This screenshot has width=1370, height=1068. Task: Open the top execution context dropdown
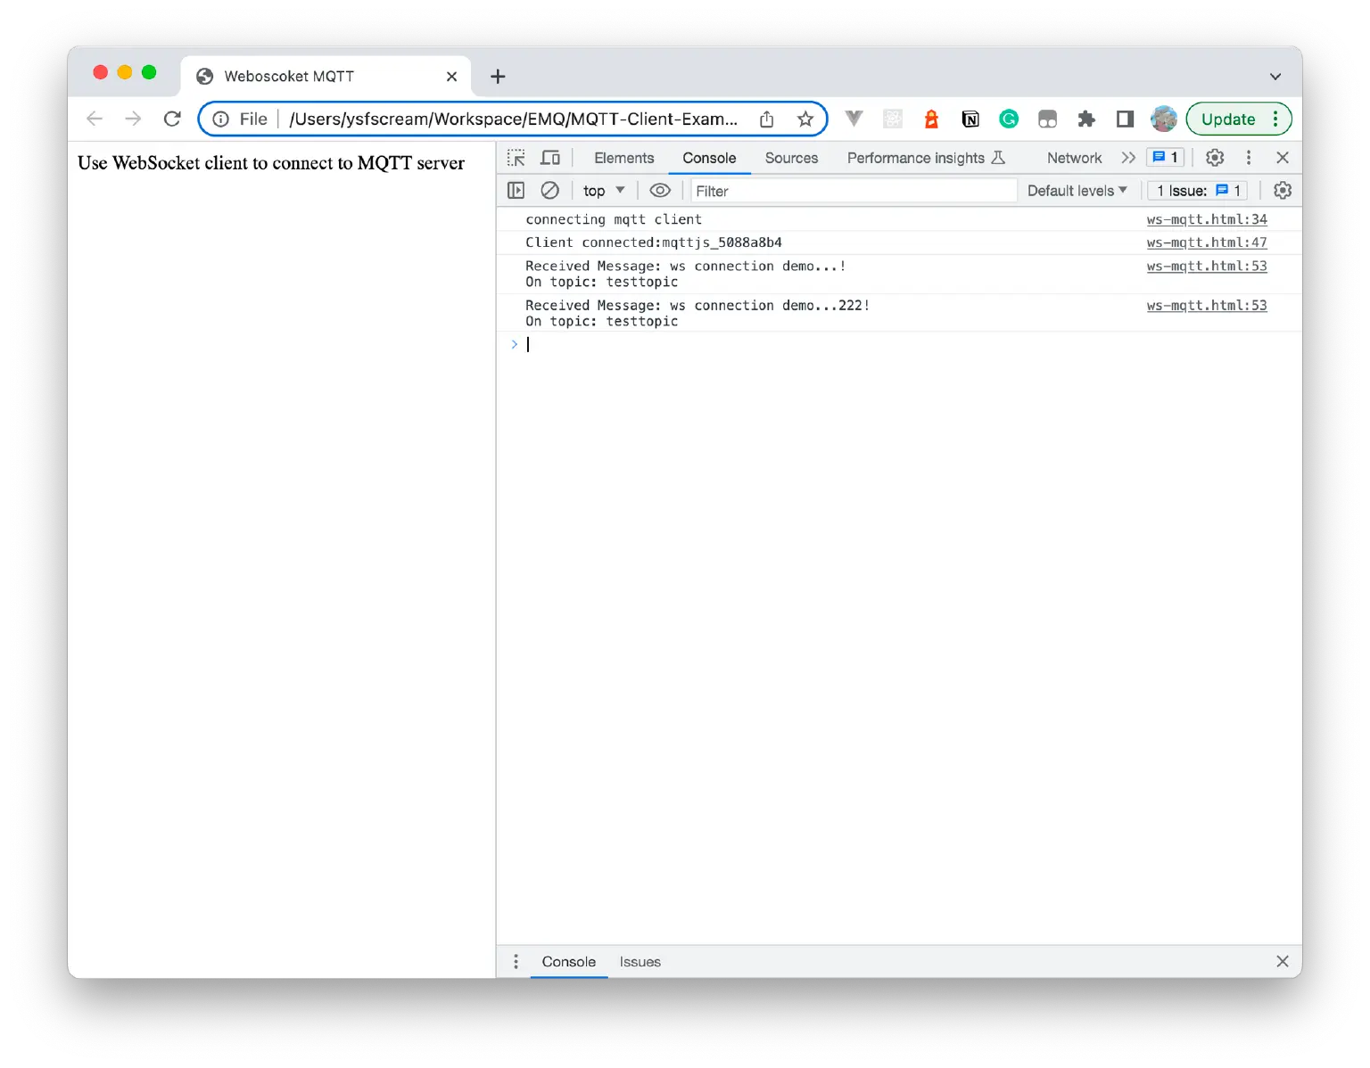[603, 190]
